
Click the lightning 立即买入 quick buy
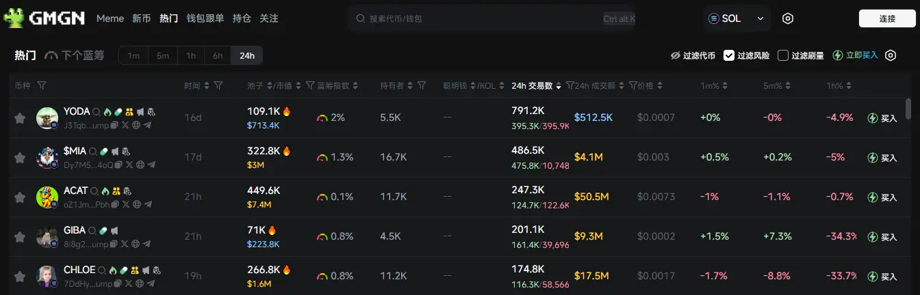point(855,55)
